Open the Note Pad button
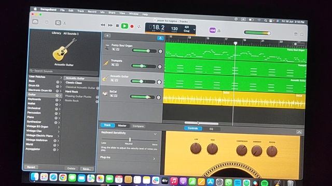 tap(296, 34)
